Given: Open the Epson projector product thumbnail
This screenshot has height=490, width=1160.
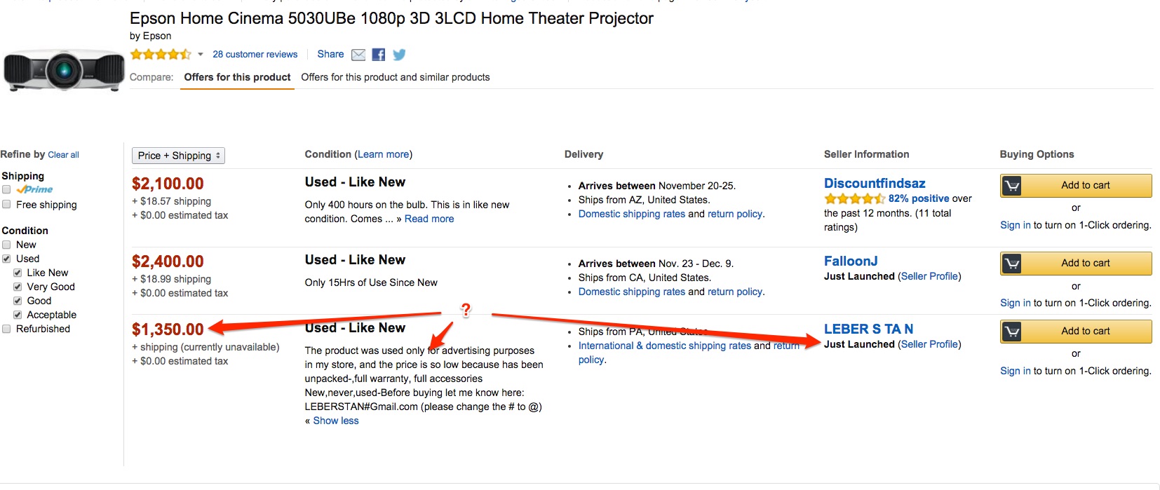Looking at the screenshot, I should 64,70.
